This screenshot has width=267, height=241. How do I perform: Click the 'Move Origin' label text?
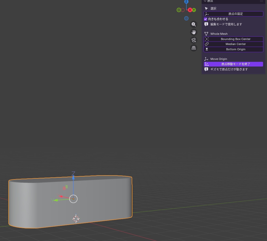pyautogui.click(x=219, y=59)
